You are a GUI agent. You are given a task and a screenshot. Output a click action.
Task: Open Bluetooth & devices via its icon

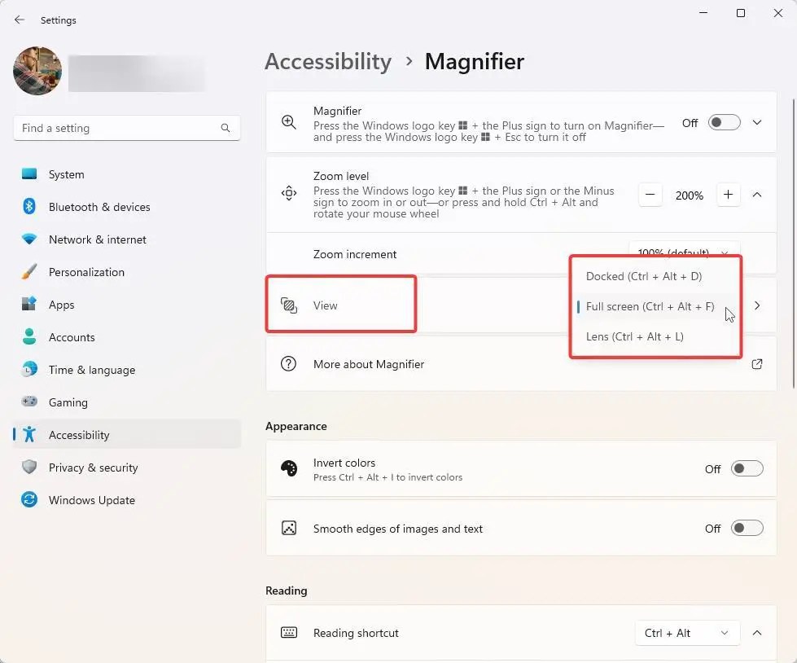coord(29,206)
